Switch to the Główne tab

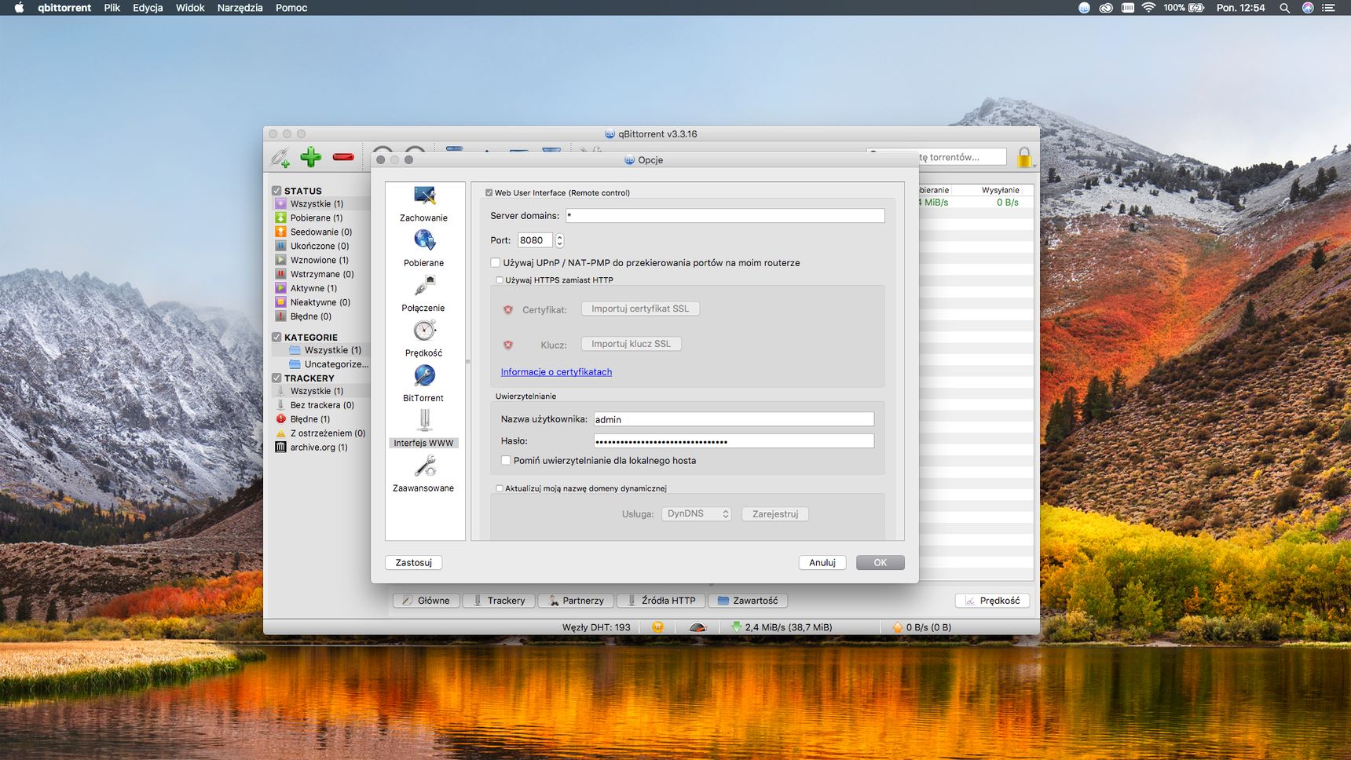click(427, 601)
